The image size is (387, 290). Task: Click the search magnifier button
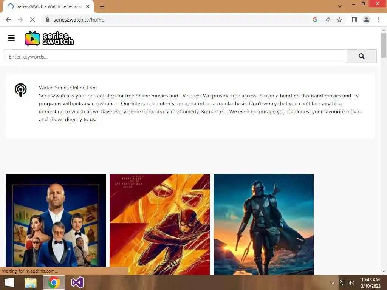(362, 56)
